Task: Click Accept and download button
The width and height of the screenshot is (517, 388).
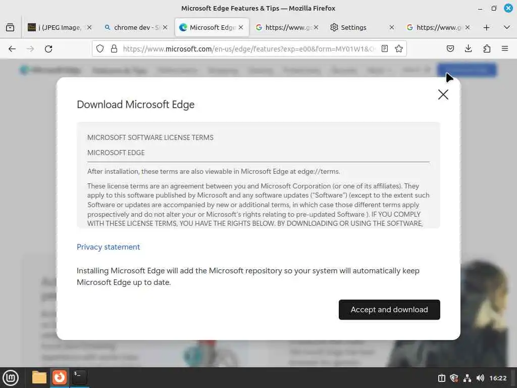Action: click(x=389, y=310)
